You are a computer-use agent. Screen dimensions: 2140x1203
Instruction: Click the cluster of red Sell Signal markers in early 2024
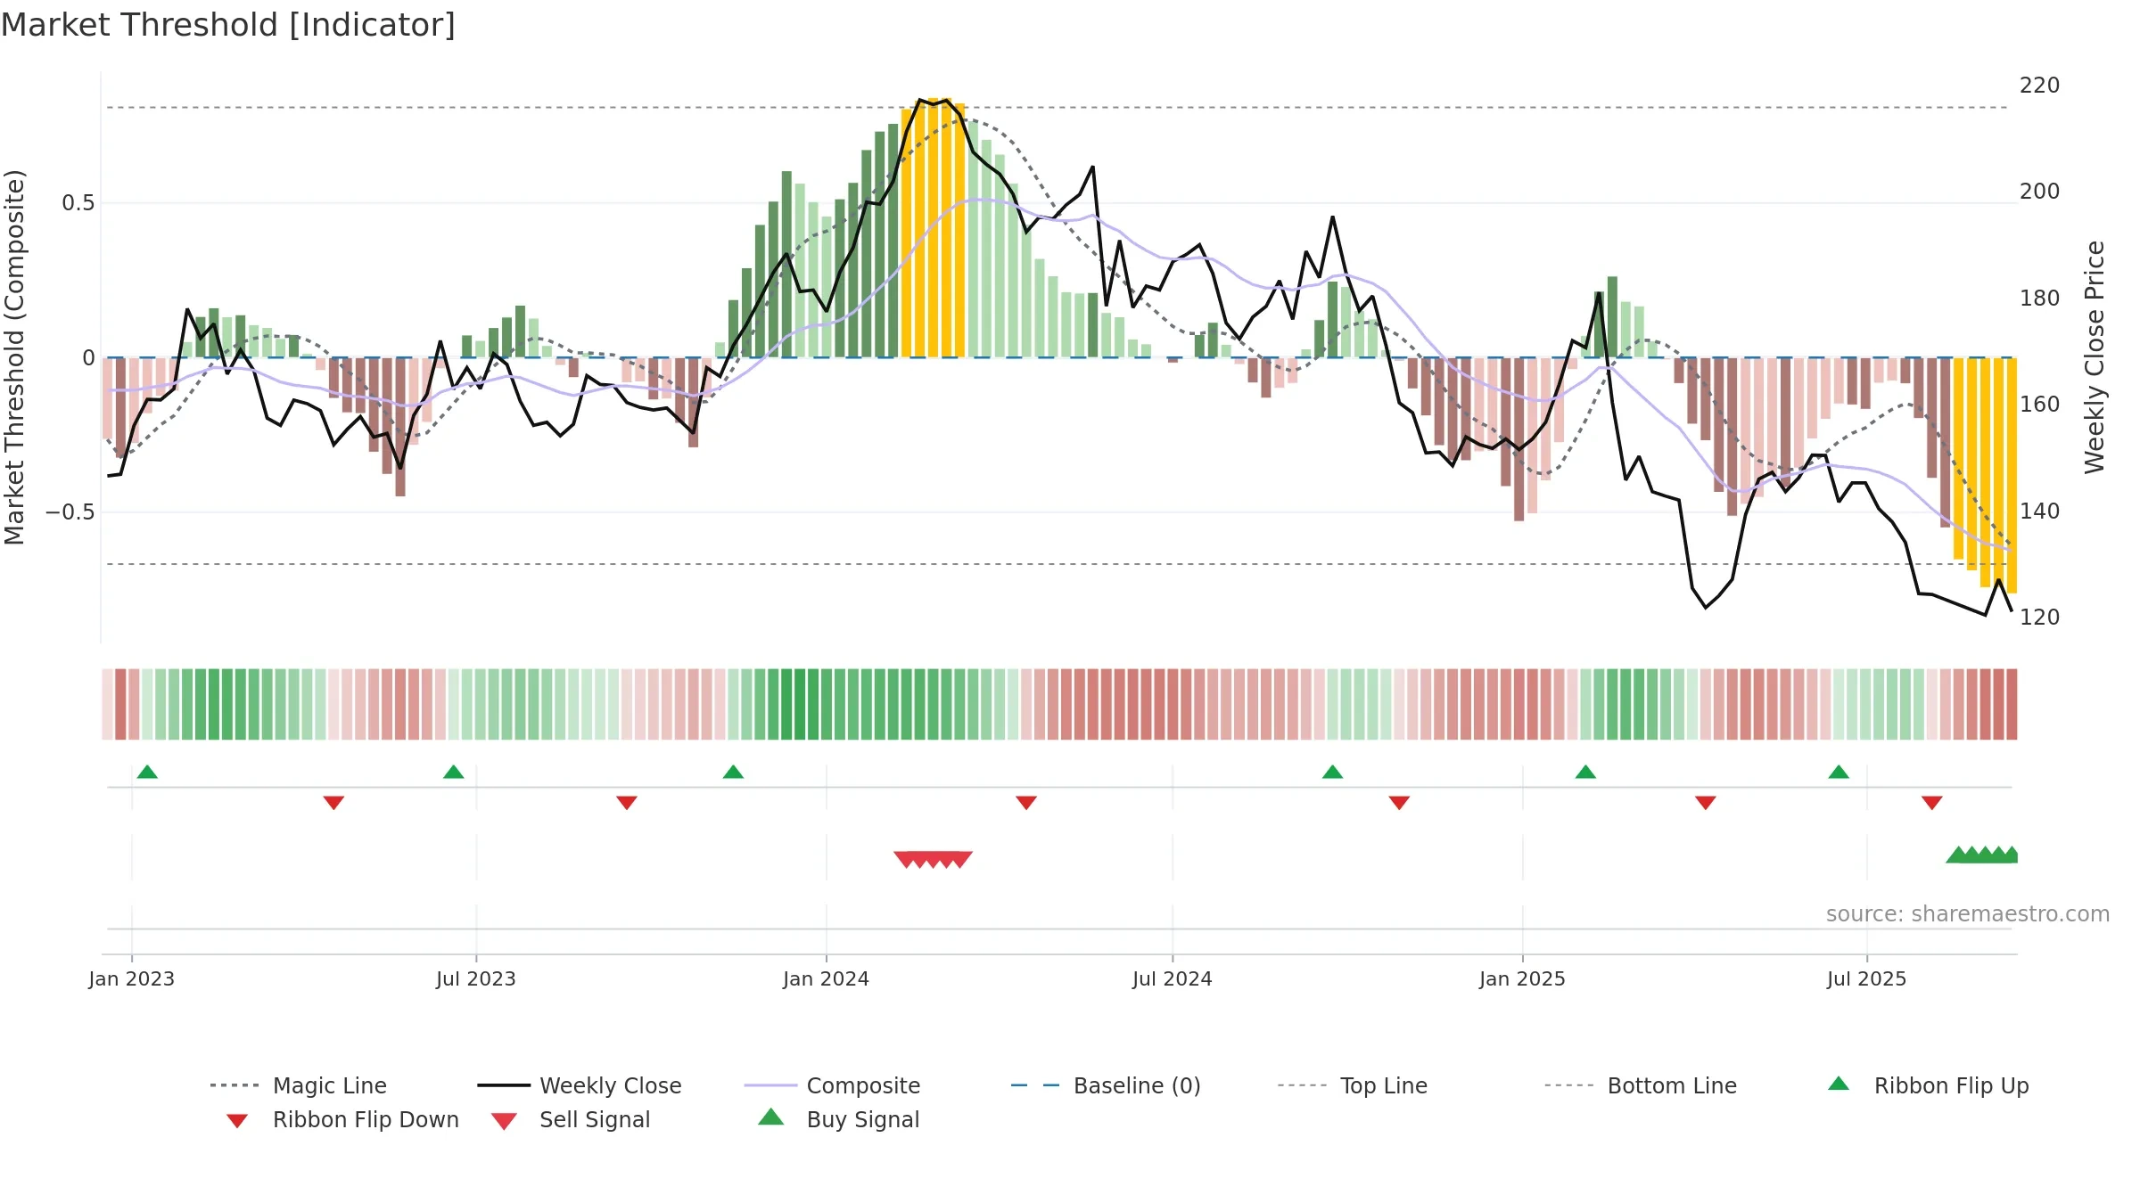click(x=933, y=859)
